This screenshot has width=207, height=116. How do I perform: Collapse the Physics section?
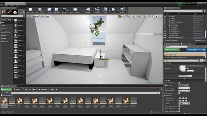[164, 80]
